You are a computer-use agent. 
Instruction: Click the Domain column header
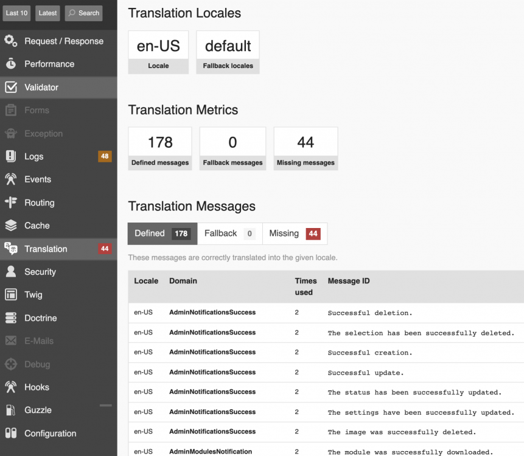(x=183, y=281)
